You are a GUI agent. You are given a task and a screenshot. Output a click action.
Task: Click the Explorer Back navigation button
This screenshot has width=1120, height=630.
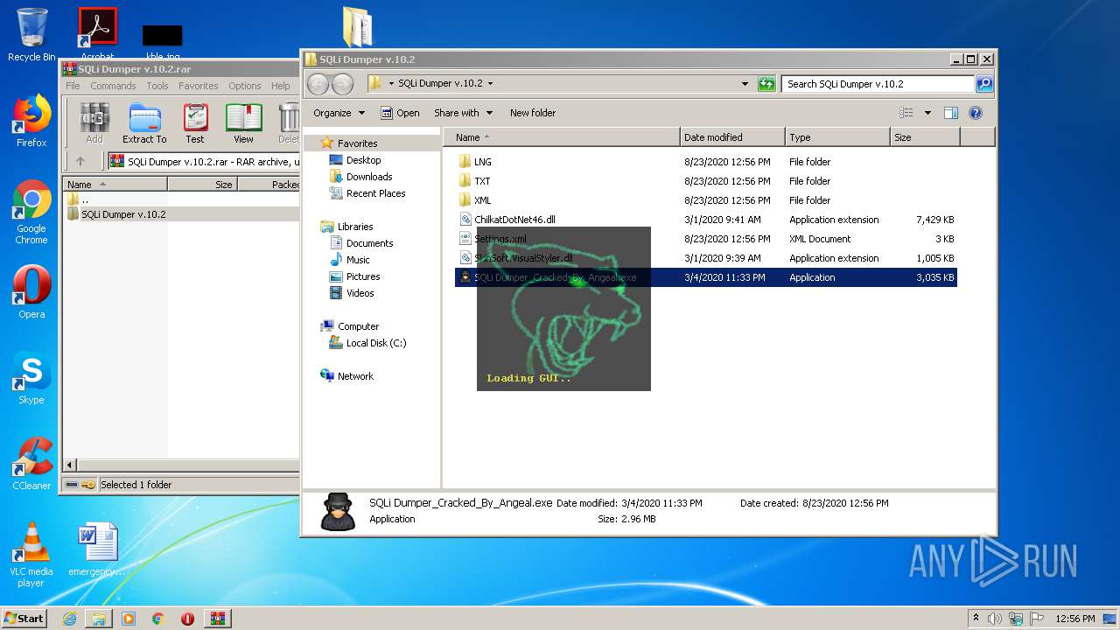point(318,84)
